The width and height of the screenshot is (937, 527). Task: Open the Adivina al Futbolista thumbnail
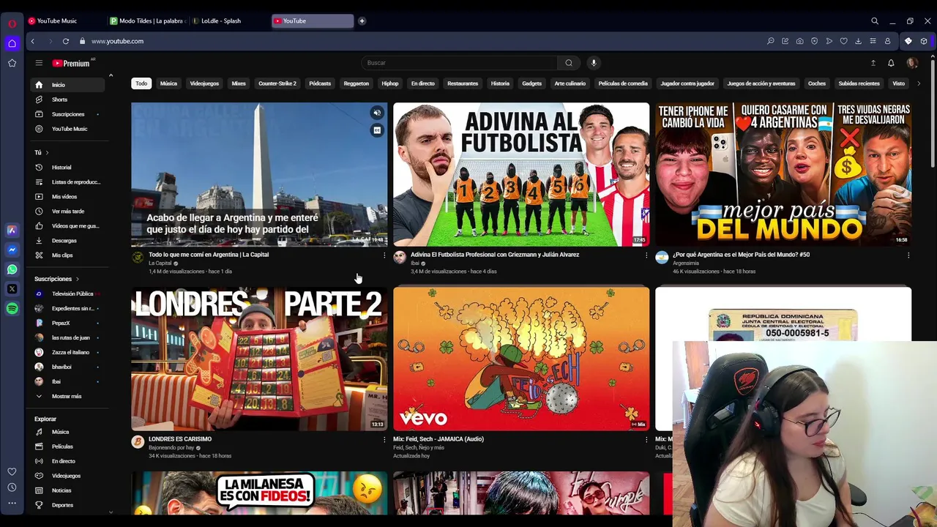tap(521, 174)
